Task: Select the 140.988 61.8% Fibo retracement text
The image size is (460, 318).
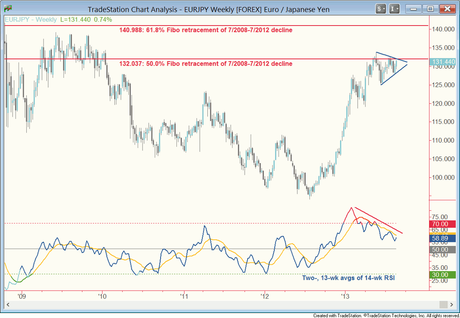Action: coord(206,30)
